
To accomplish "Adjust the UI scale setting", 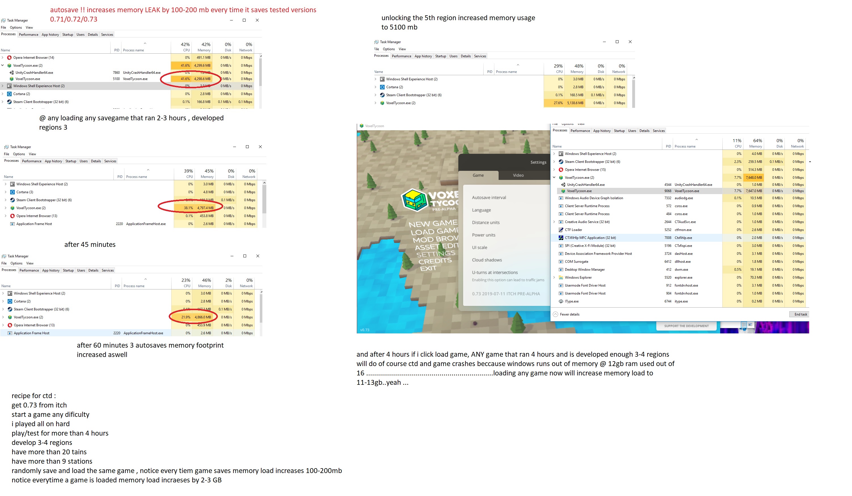I will (480, 247).
